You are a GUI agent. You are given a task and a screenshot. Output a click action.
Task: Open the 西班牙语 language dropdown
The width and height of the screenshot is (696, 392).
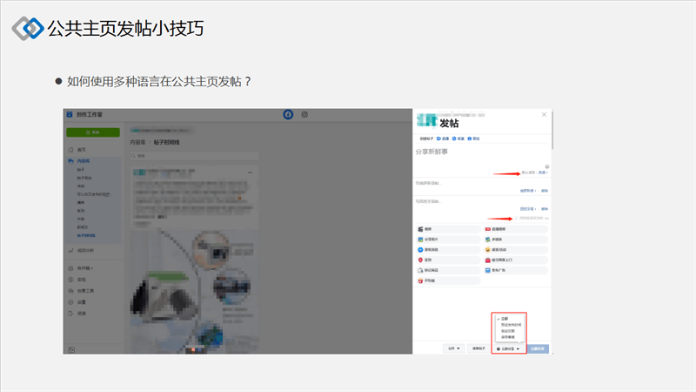528,209
